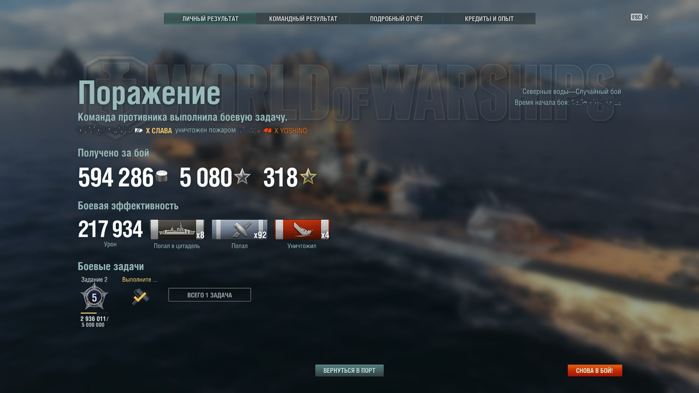The height and width of the screenshot is (393, 699).
Task: Click the hammer mission task icon
Action: coord(140,296)
